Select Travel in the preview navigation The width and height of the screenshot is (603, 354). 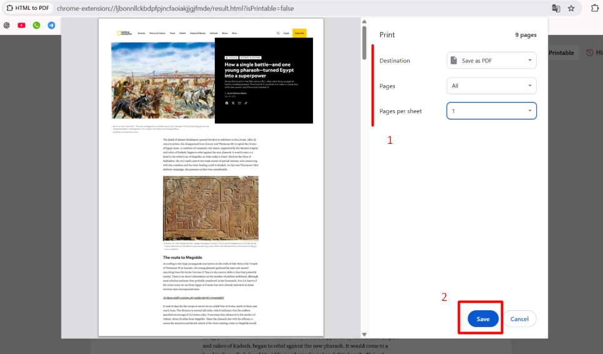click(172, 33)
